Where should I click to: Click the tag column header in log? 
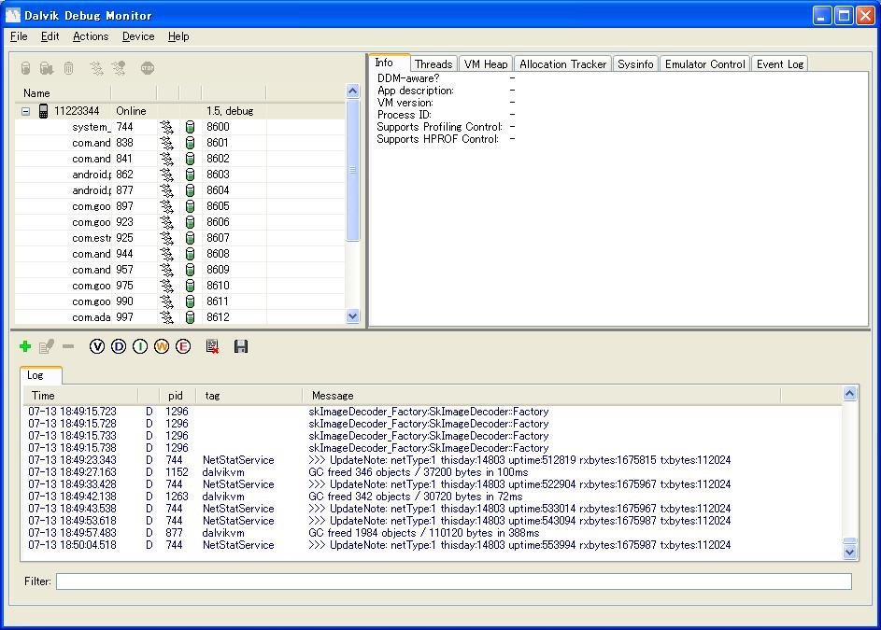click(249, 396)
